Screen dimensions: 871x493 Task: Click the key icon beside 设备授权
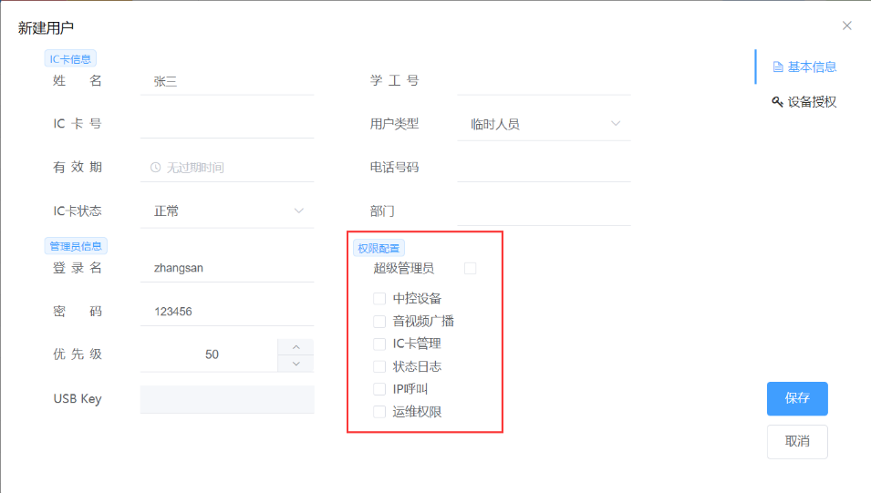(x=777, y=102)
